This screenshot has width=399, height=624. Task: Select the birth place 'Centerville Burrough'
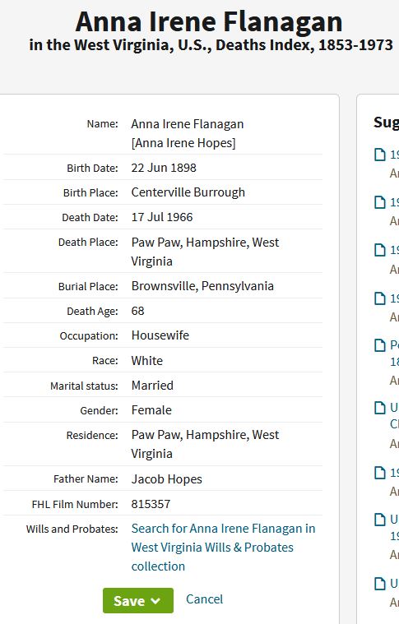tap(188, 192)
